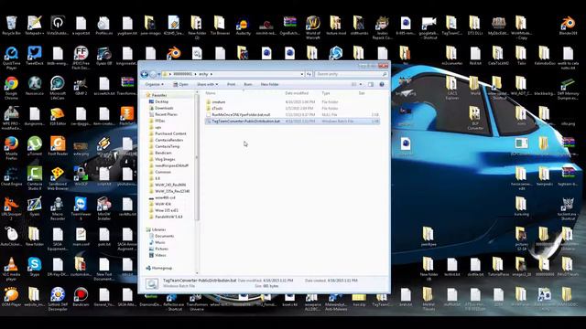Image resolution: width=586 pixels, height=329 pixels.
Task: Select Libraries in the navigation pane
Action: coord(158,229)
